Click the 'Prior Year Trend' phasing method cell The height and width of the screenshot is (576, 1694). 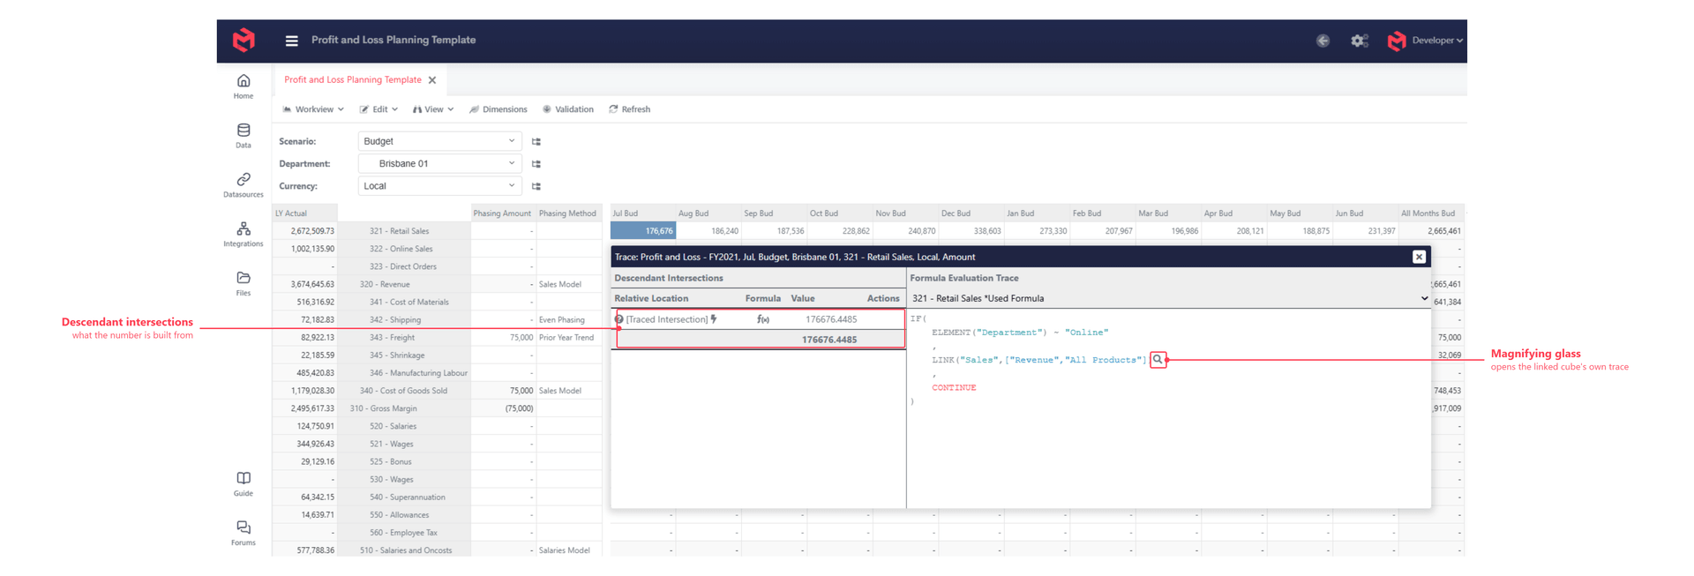pos(569,337)
